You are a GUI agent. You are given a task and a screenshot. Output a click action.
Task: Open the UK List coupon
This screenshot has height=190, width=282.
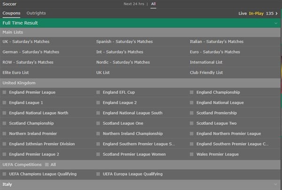[x=103, y=73]
